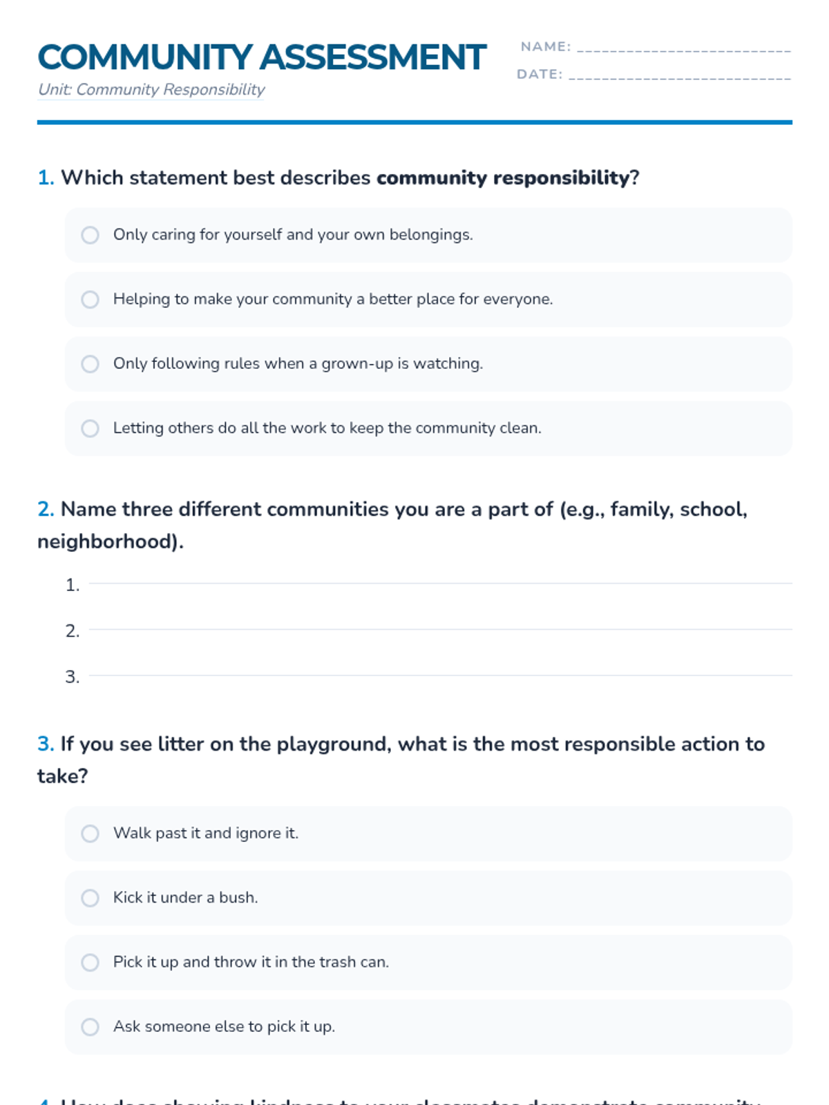Select 'Only following rules when watched' option
This screenshot has height=1105, width=829.
coord(90,364)
